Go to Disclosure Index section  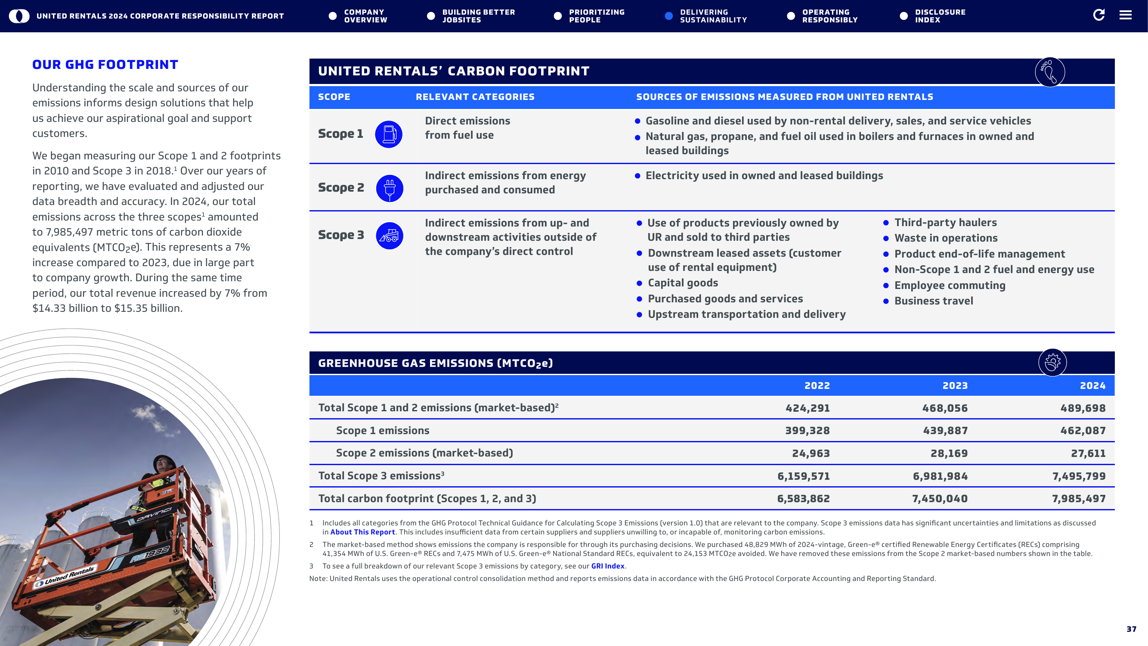941,16
